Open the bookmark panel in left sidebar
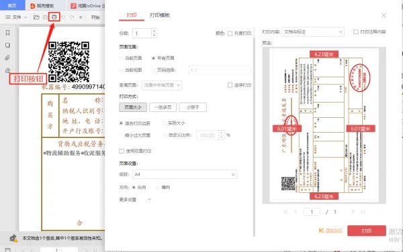Screen dimensions: 403x252 (7, 33)
